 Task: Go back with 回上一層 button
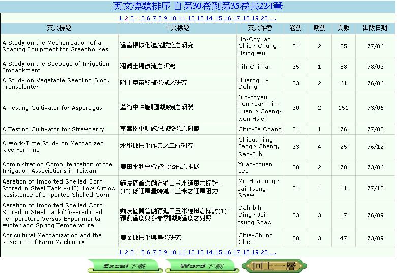coord(274,266)
